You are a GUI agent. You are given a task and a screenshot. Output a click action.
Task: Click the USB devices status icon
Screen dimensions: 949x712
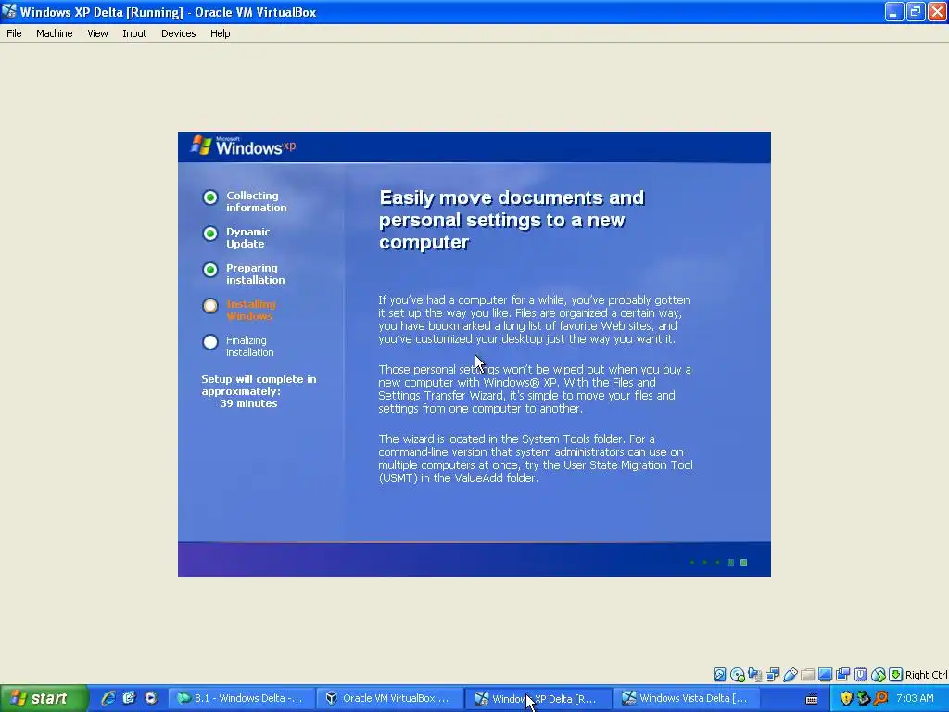pyautogui.click(x=790, y=675)
